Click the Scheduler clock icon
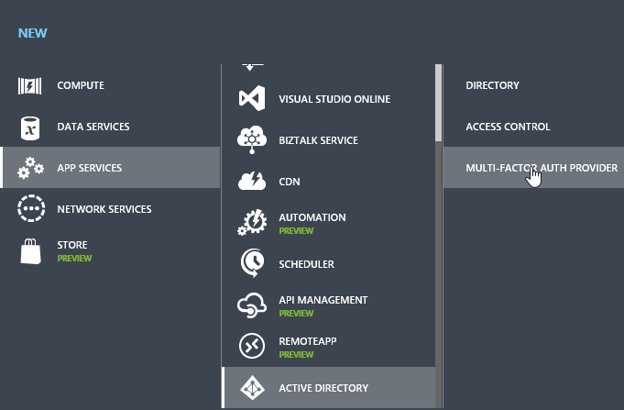The height and width of the screenshot is (410, 624). pyautogui.click(x=251, y=264)
